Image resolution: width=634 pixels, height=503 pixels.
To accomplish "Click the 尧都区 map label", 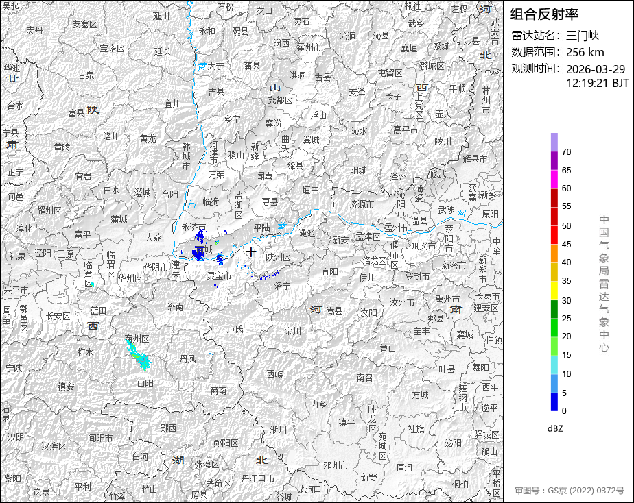I will [x=280, y=100].
